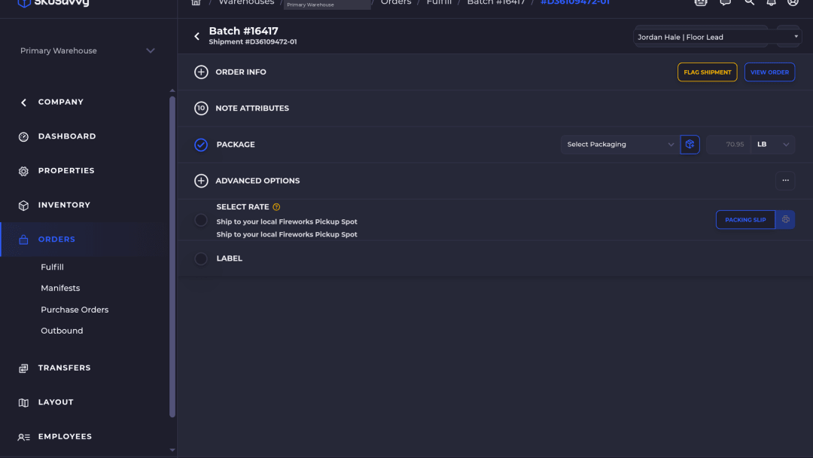Image resolution: width=813 pixels, height=458 pixels.
Task: Open the LB weight unit dropdown
Action: click(772, 144)
